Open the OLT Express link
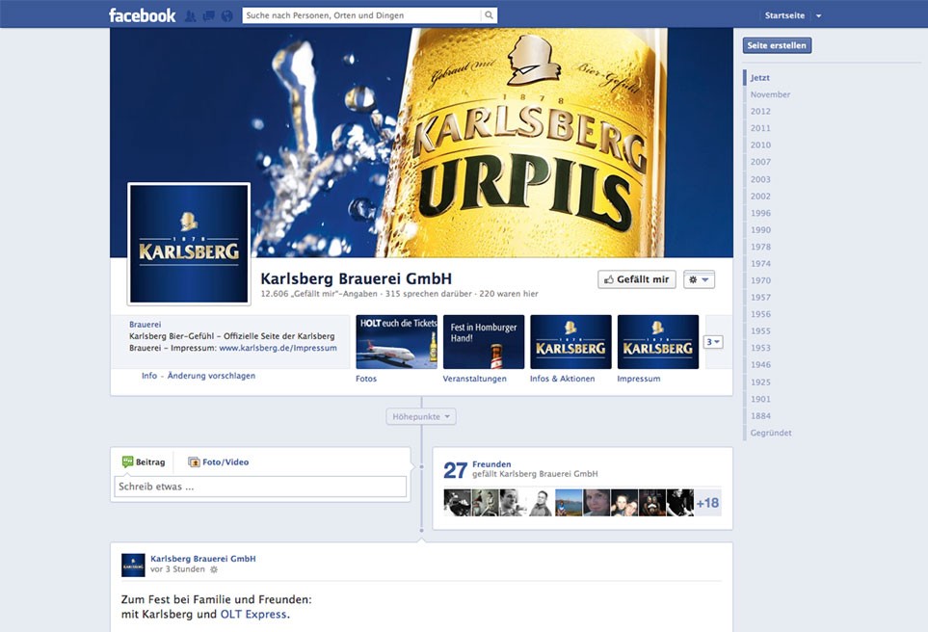The image size is (928, 632). [253, 615]
